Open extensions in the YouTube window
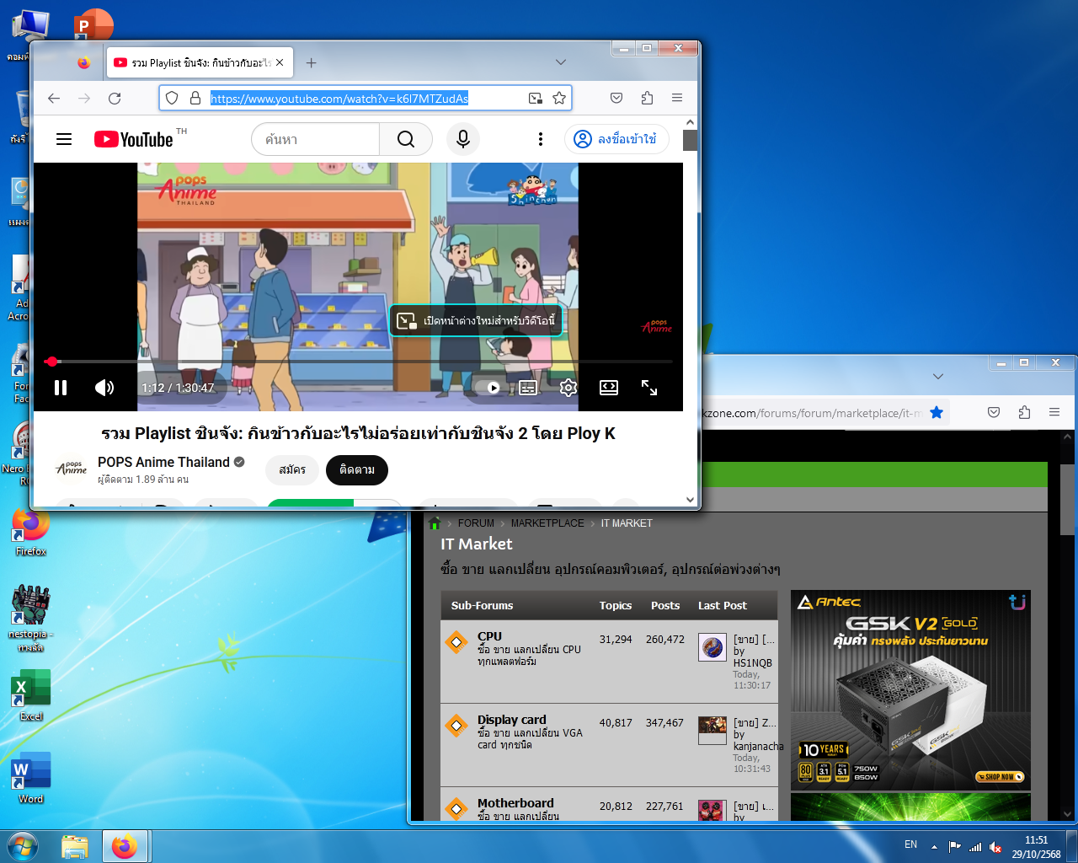This screenshot has width=1078, height=863. [x=647, y=99]
